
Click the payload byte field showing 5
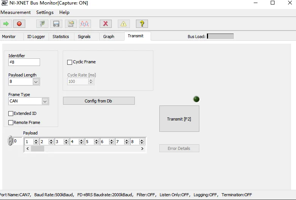tap(89, 142)
